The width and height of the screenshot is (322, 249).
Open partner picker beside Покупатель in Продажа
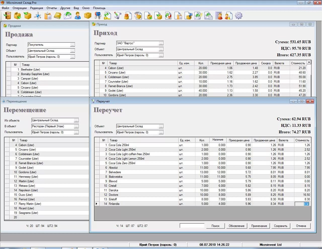click(x=72, y=45)
